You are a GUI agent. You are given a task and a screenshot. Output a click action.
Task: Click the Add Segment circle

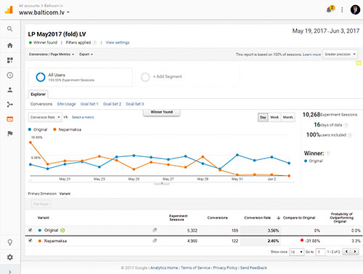click(145, 77)
